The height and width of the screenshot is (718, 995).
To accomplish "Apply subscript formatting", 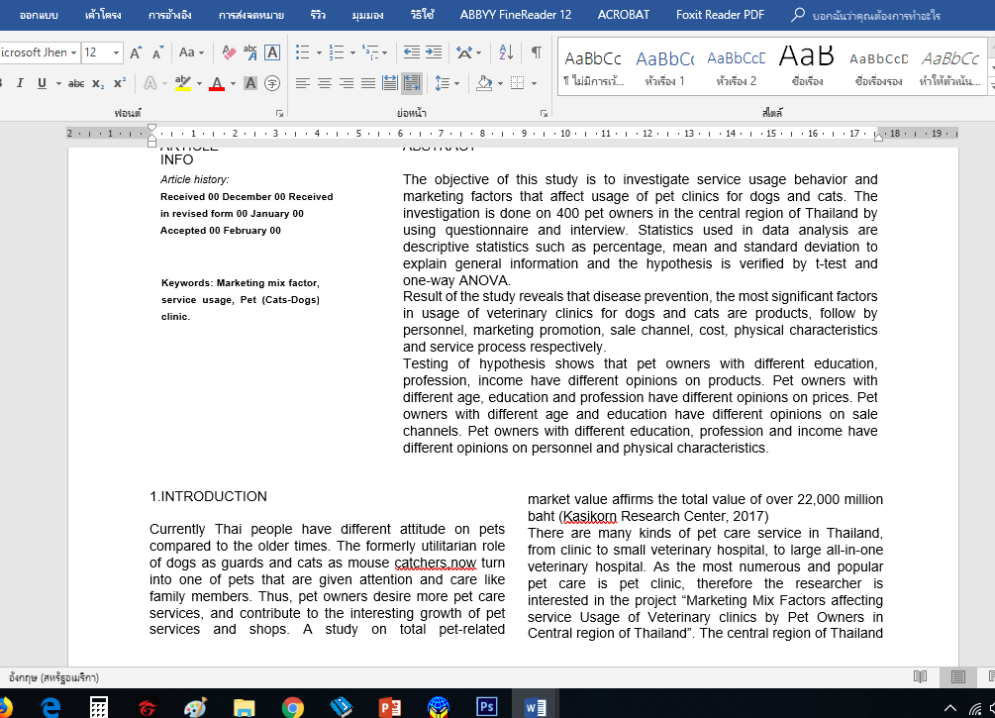I will pyautogui.click(x=98, y=83).
